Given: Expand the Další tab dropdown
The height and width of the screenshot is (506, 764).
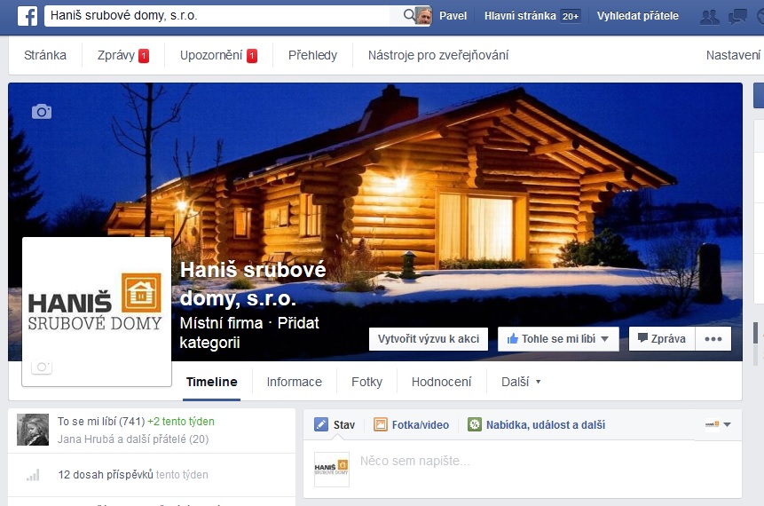Looking at the screenshot, I should point(521,382).
